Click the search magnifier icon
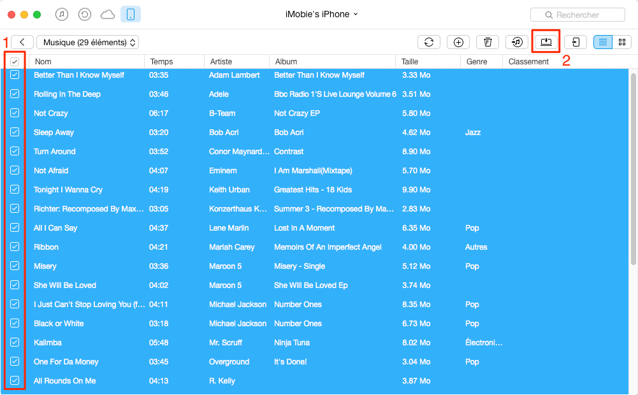Screen dimensions: 638x395 (x=549, y=15)
